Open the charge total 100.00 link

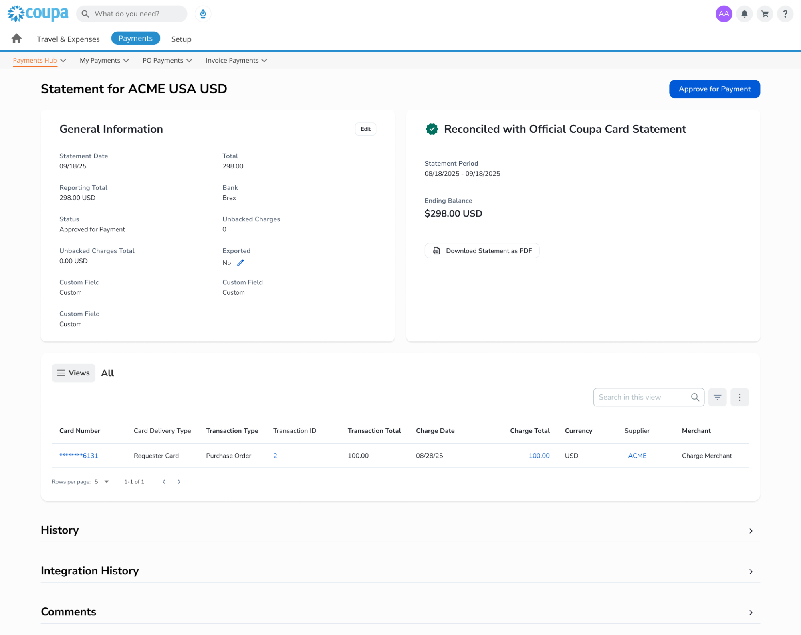pyautogui.click(x=539, y=456)
